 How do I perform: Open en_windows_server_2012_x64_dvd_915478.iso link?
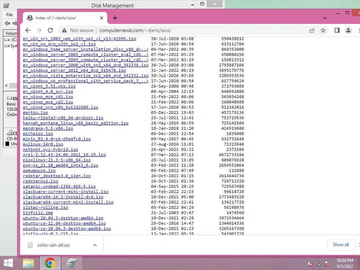[x=75, y=70]
